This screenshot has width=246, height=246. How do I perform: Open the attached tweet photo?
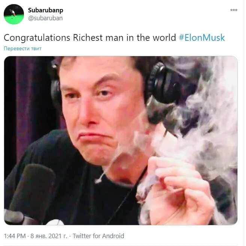coord(121,140)
